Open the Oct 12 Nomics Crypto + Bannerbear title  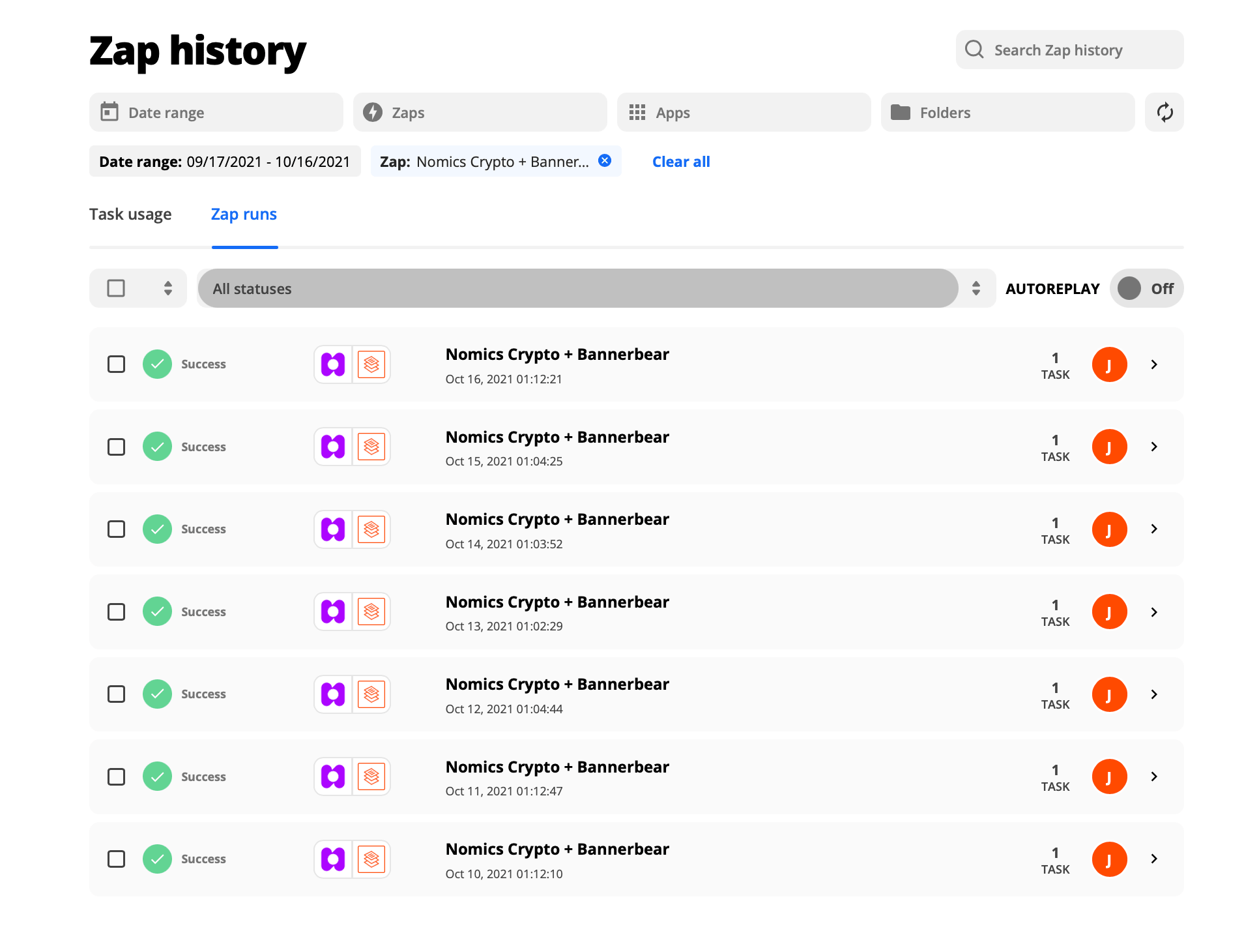click(x=557, y=684)
